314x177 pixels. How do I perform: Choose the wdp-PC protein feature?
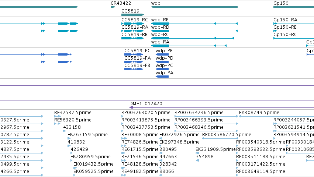[x=162, y=69]
